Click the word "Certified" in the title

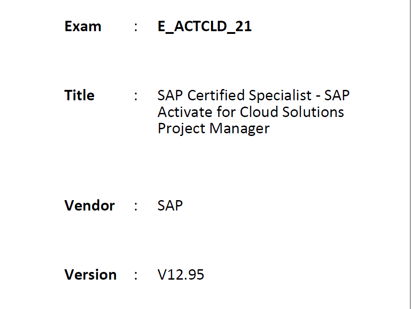216,95
